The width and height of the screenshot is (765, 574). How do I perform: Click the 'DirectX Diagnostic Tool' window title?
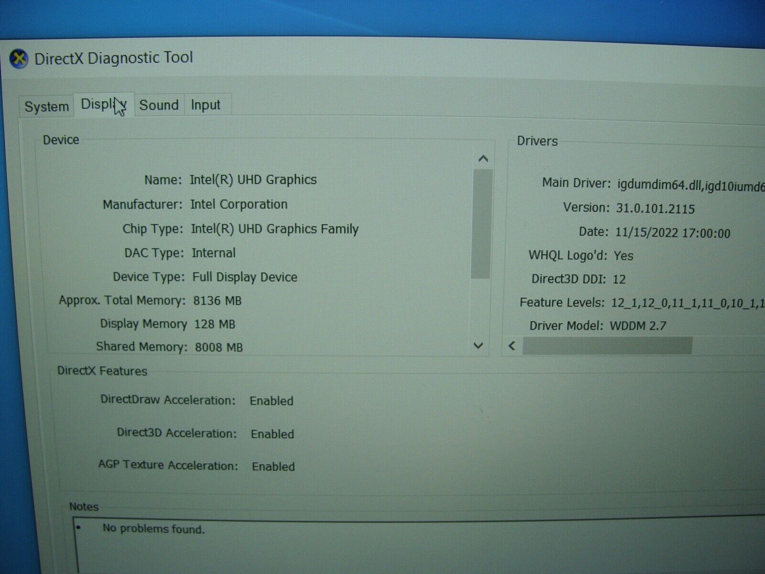tap(114, 58)
